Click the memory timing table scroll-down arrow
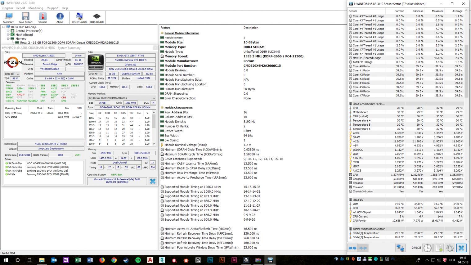 pyautogui.click(x=154, y=144)
